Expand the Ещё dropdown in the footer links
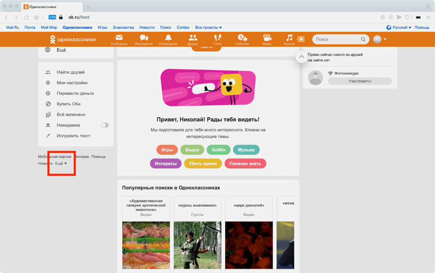The height and width of the screenshot is (273, 435). pyautogui.click(x=61, y=164)
